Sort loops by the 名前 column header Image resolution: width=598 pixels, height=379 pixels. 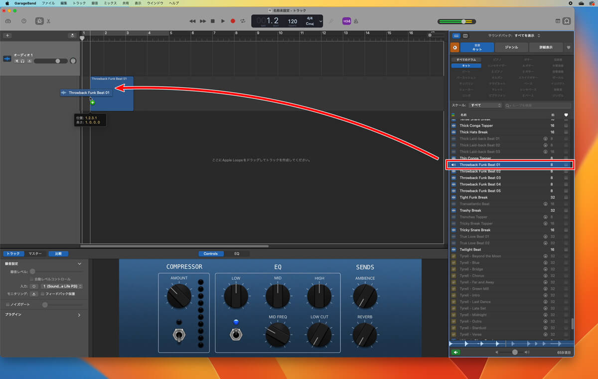coord(463,115)
